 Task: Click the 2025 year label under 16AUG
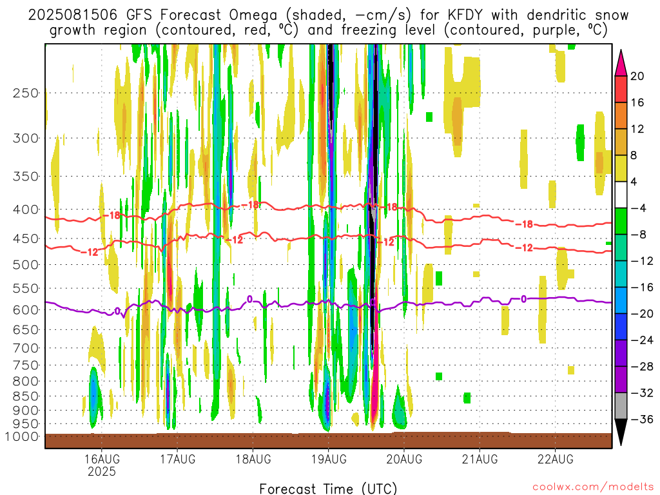click(x=101, y=471)
